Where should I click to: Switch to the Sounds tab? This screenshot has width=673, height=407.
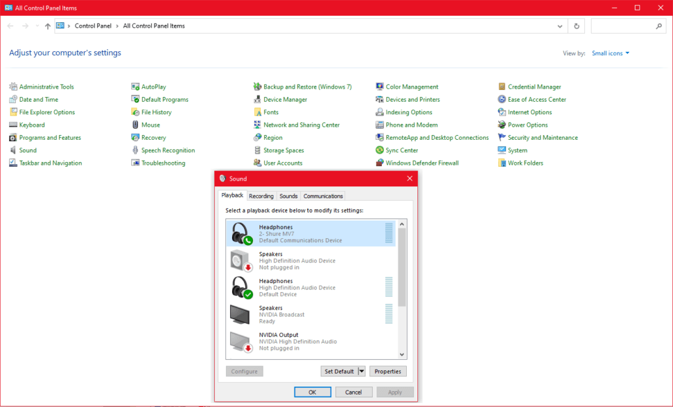289,196
